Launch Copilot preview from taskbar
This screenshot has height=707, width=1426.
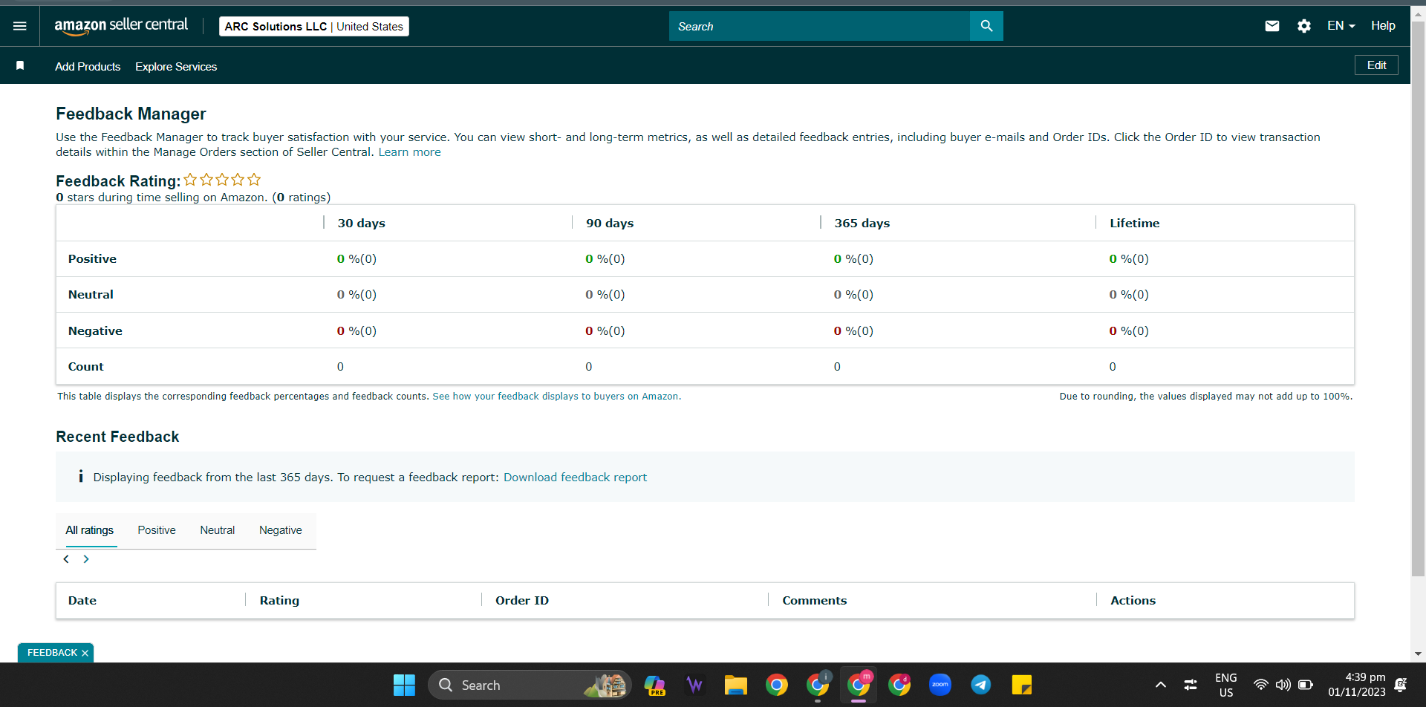(654, 685)
